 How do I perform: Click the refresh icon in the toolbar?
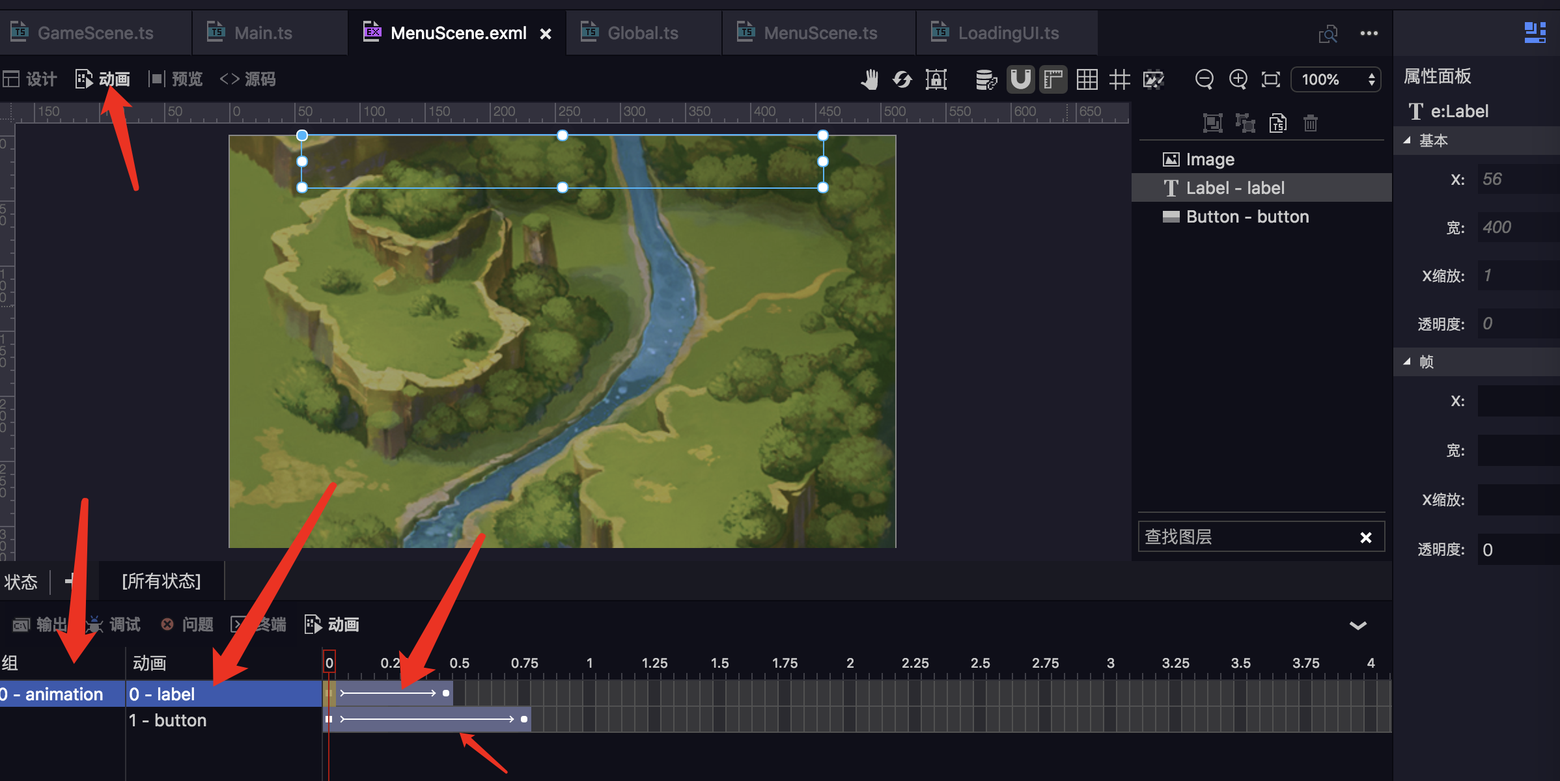(x=902, y=79)
